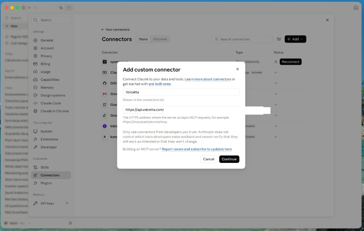The height and width of the screenshot is (231, 364).
Task: Click the Memory icon in sidebar
Action: point(35,87)
